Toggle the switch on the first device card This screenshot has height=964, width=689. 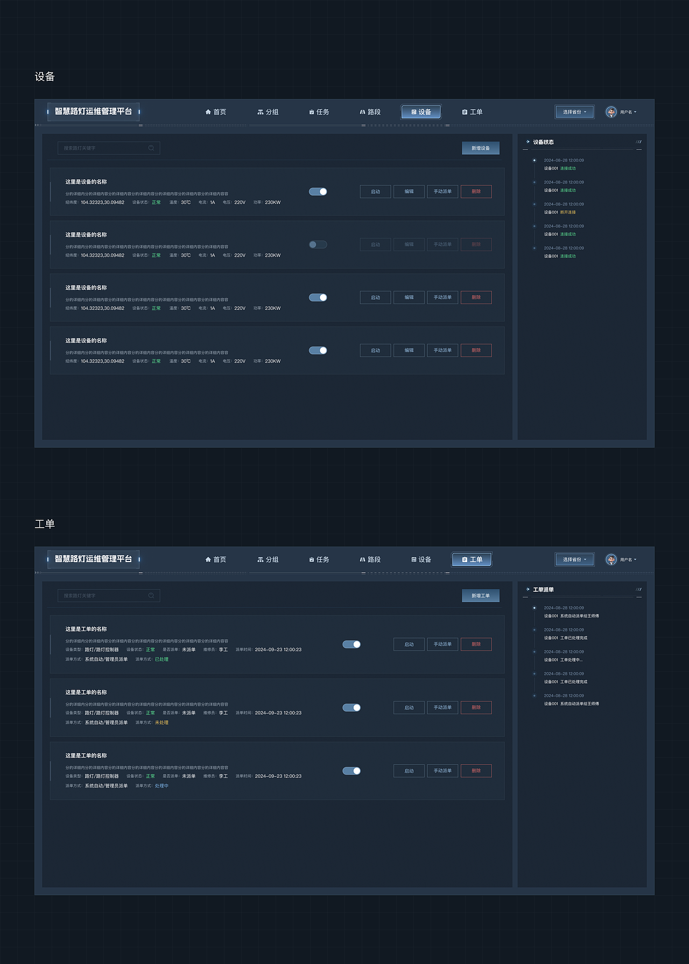point(318,192)
